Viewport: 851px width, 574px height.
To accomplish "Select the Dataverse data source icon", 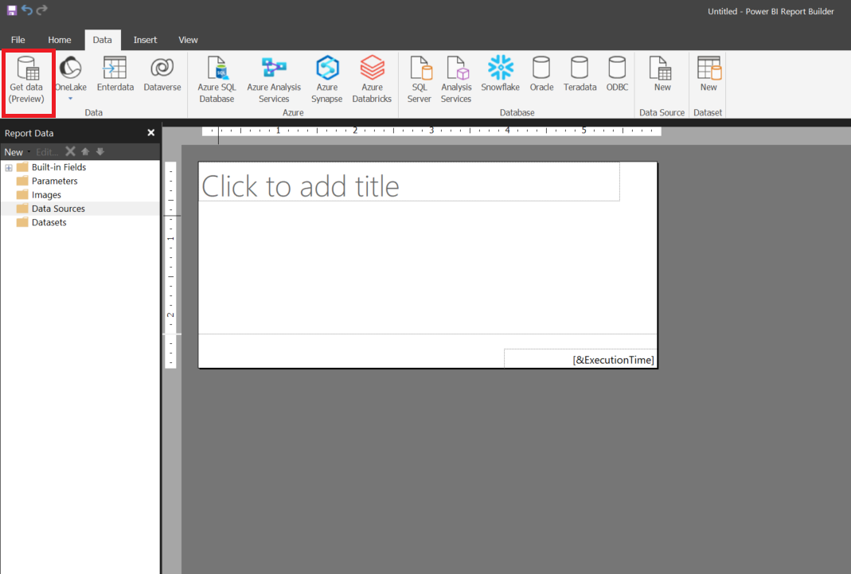I will tap(162, 76).
